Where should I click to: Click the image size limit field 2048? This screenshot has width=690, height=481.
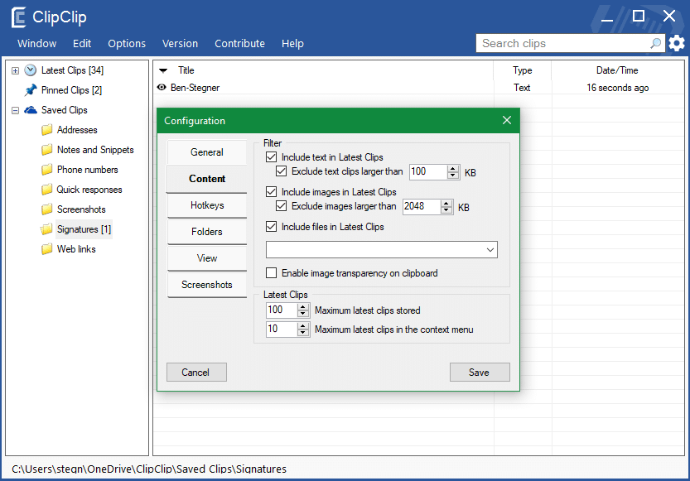tap(422, 207)
